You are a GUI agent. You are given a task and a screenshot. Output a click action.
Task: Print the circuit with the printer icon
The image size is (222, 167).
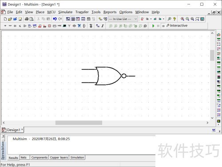click(x=27, y=19)
